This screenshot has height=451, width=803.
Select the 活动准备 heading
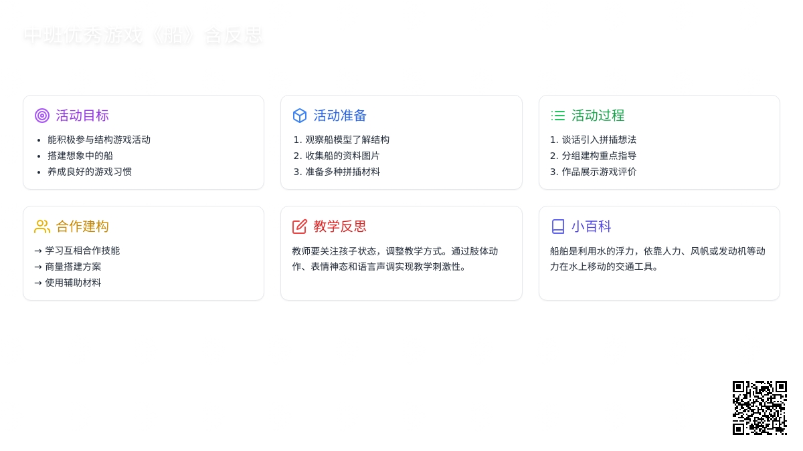340,116
